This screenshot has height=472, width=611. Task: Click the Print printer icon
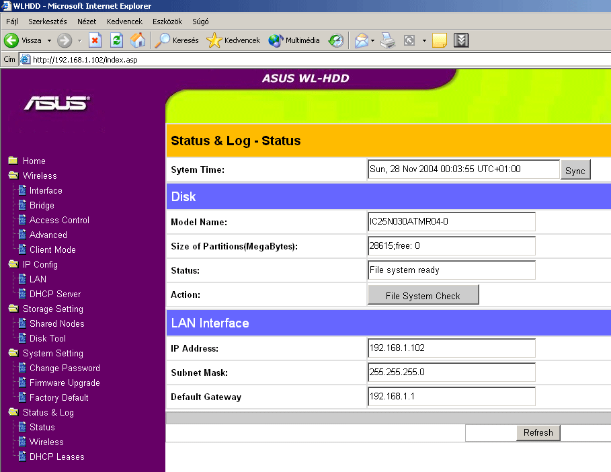[x=388, y=40]
